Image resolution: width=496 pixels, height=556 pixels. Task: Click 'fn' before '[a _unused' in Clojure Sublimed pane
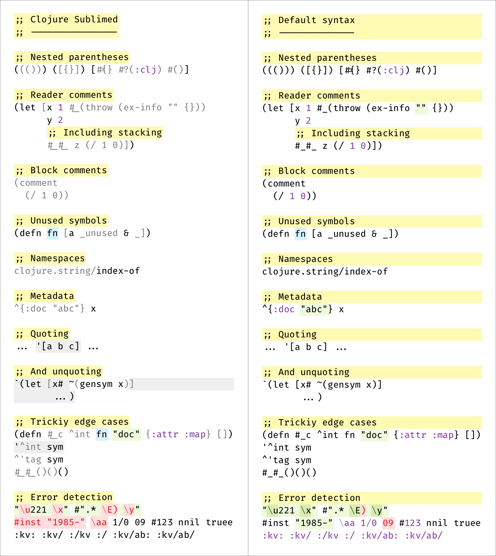pos(53,233)
